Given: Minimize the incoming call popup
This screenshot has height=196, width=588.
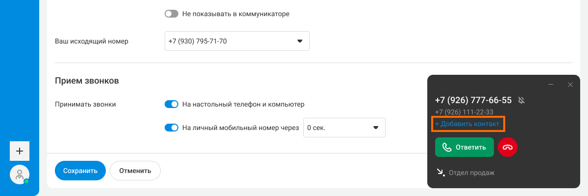Looking at the screenshot, I should tap(551, 85).
